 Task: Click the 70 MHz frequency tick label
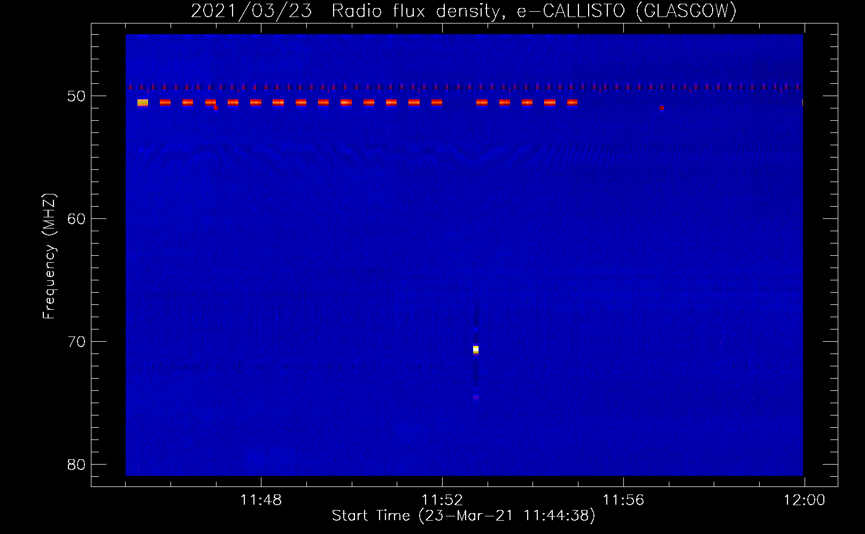76,342
